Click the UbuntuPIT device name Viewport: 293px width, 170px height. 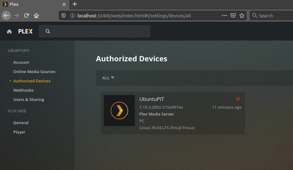click(151, 99)
